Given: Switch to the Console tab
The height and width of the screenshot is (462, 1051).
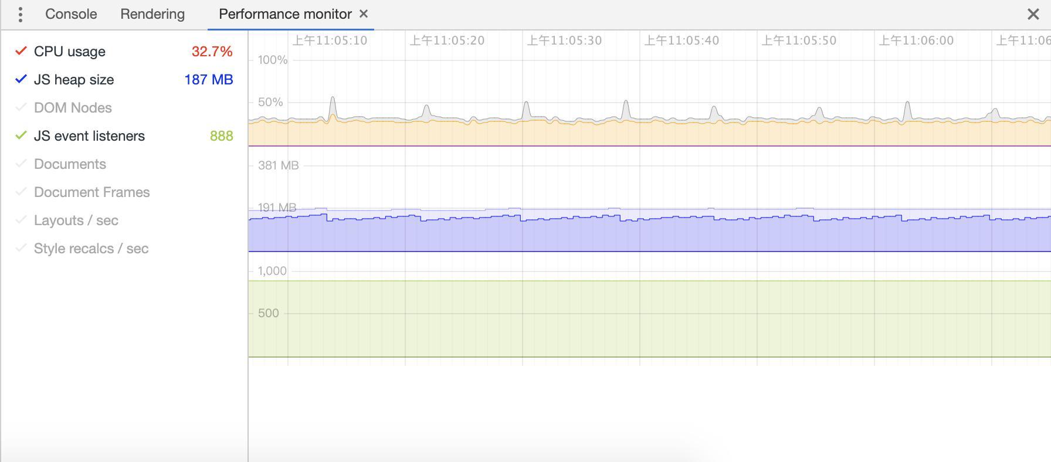Looking at the screenshot, I should pyautogui.click(x=71, y=14).
